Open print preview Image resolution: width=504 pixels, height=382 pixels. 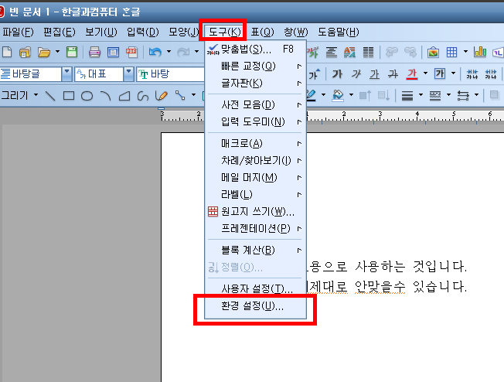click(113, 52)
